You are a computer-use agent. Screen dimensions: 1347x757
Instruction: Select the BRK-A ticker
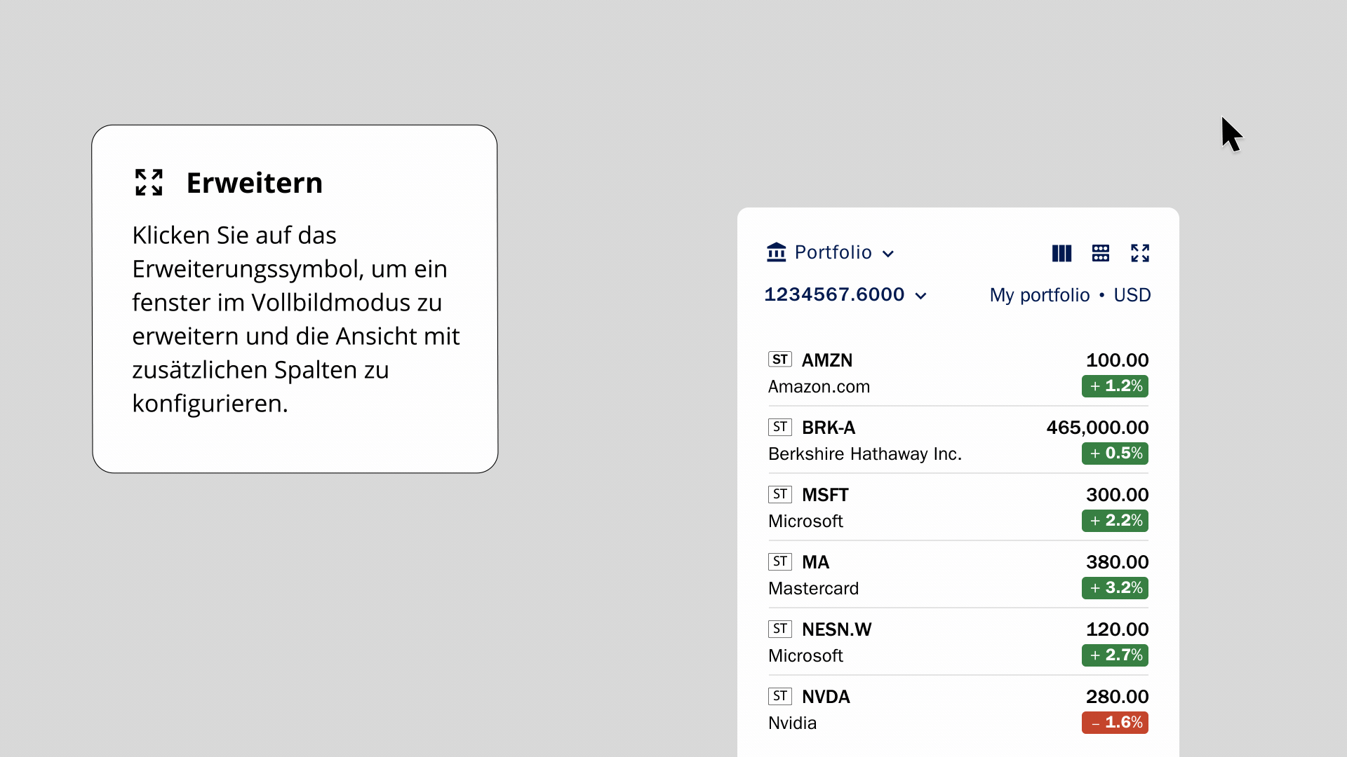point(829,428)
